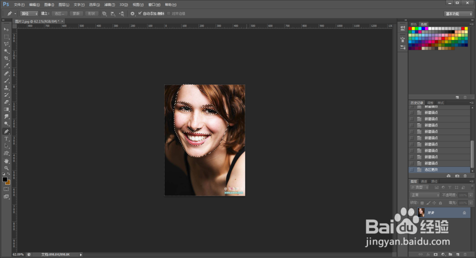Toggle lock all

pos(440,203)
